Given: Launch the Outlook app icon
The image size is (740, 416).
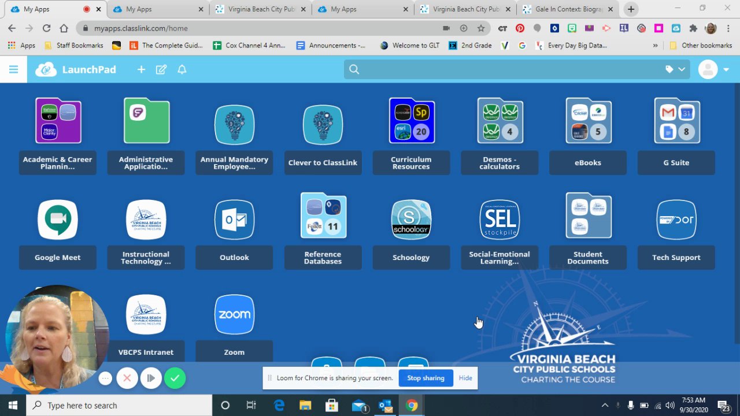Looking at the screenshot, I should [x=234, y=219].
